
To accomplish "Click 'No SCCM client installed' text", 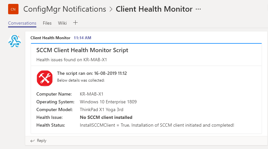I will 106,118.
